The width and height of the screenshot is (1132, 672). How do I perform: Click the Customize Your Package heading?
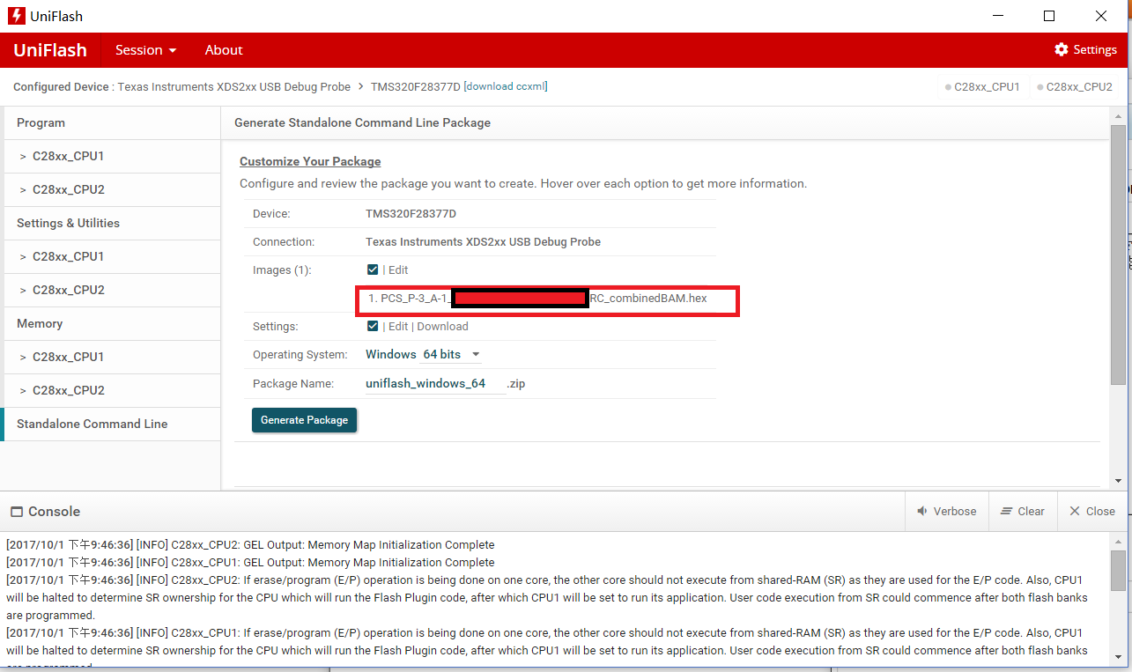[x=310, y=162]
